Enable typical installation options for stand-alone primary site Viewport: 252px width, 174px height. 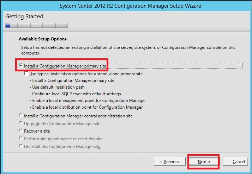click(x=26, y=74)
